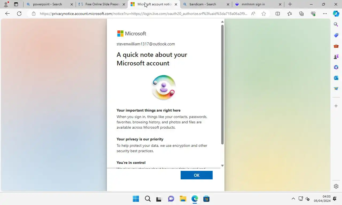Open sidebar Microsoft 365 icon

click(x=336, y=67)
